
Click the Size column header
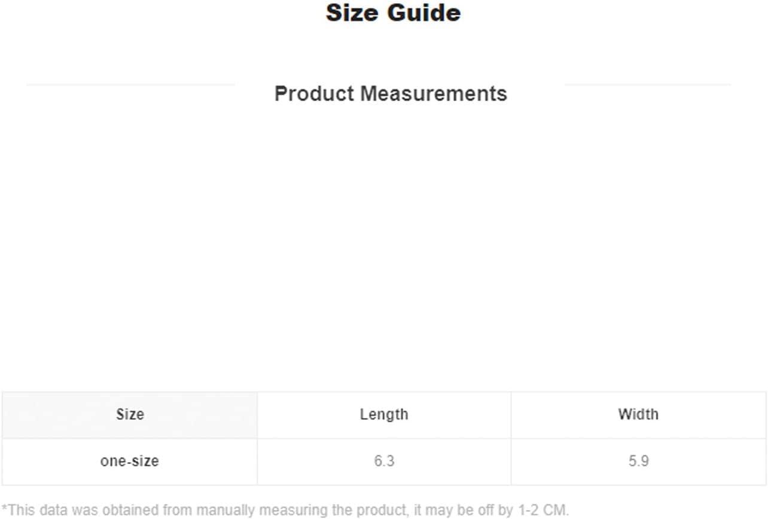pyautogui.click(x=130, y=414)
